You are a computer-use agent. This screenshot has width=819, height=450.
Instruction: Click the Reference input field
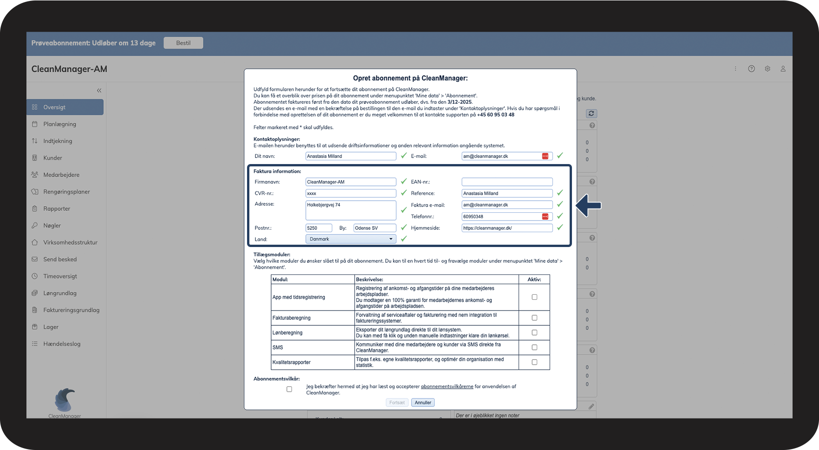point(507,193)
